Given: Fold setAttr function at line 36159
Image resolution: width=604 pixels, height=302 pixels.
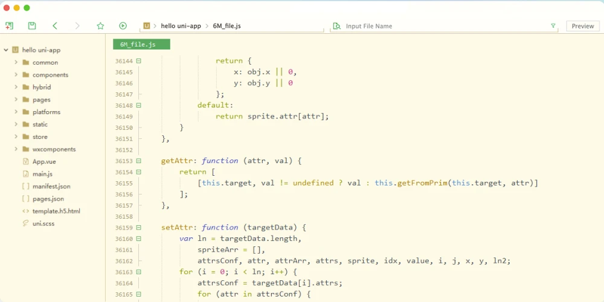Looking at the screenshot, I should coord(139,228).
